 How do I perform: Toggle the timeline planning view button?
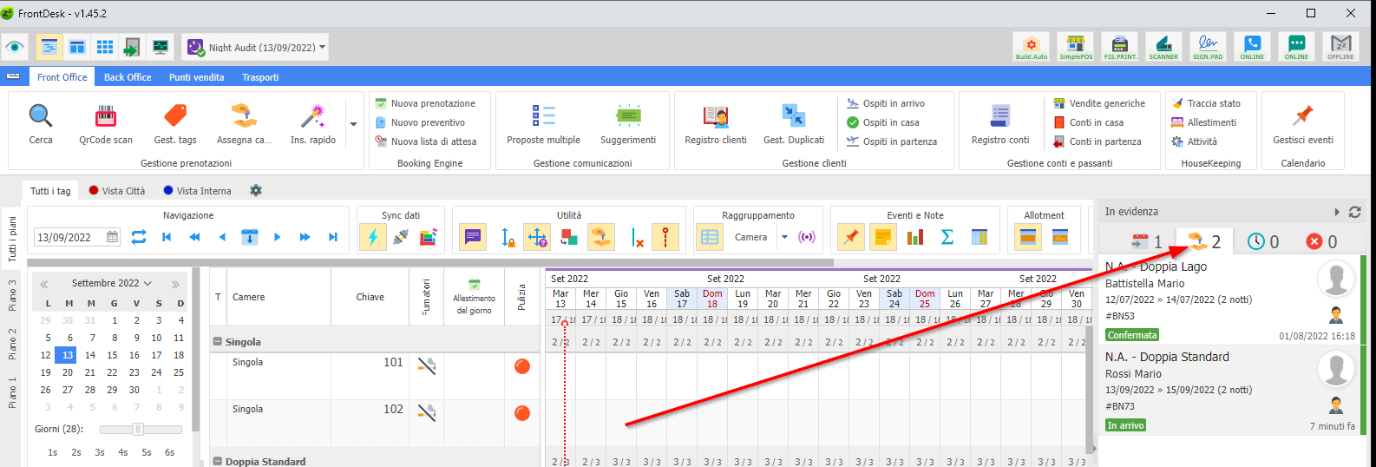point(49,47)
